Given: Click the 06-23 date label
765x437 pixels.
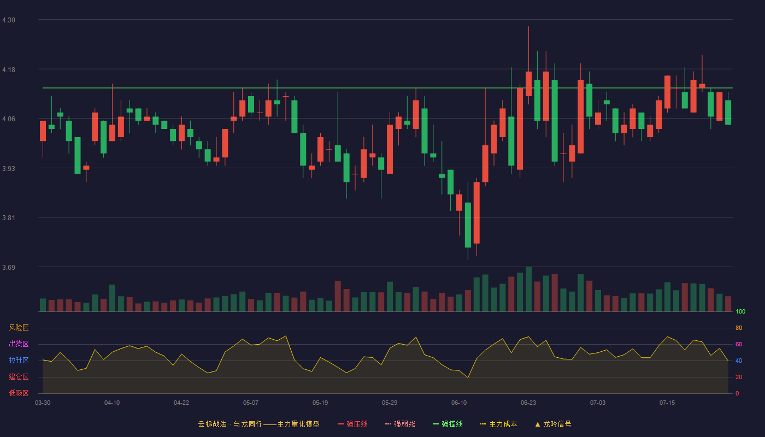Looking at the screenshot, I should point(528,403).
